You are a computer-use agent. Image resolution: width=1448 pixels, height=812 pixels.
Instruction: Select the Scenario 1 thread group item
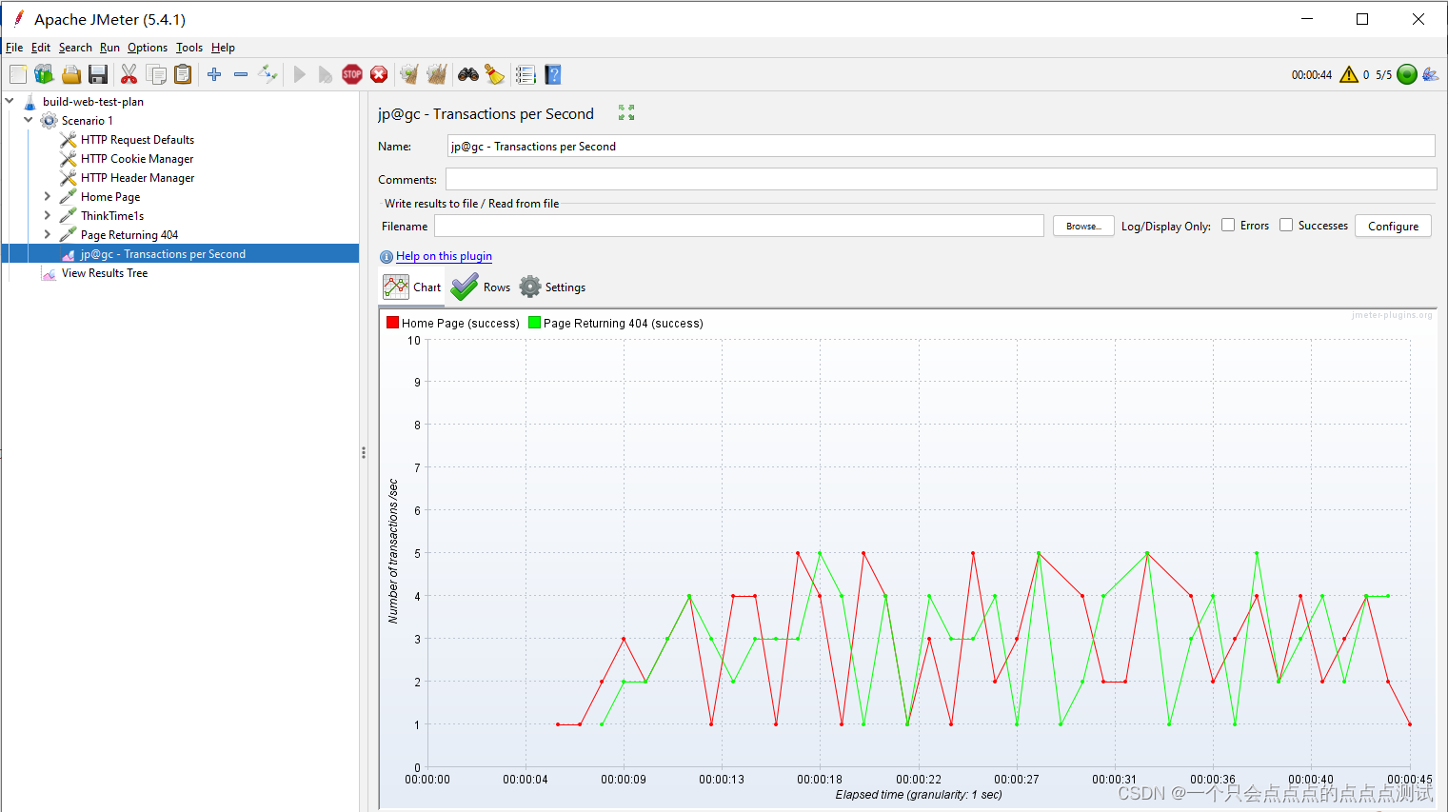[87, 120]
